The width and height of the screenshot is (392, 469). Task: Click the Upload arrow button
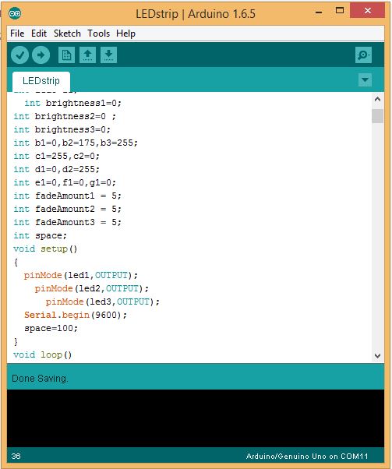point(41,55)
